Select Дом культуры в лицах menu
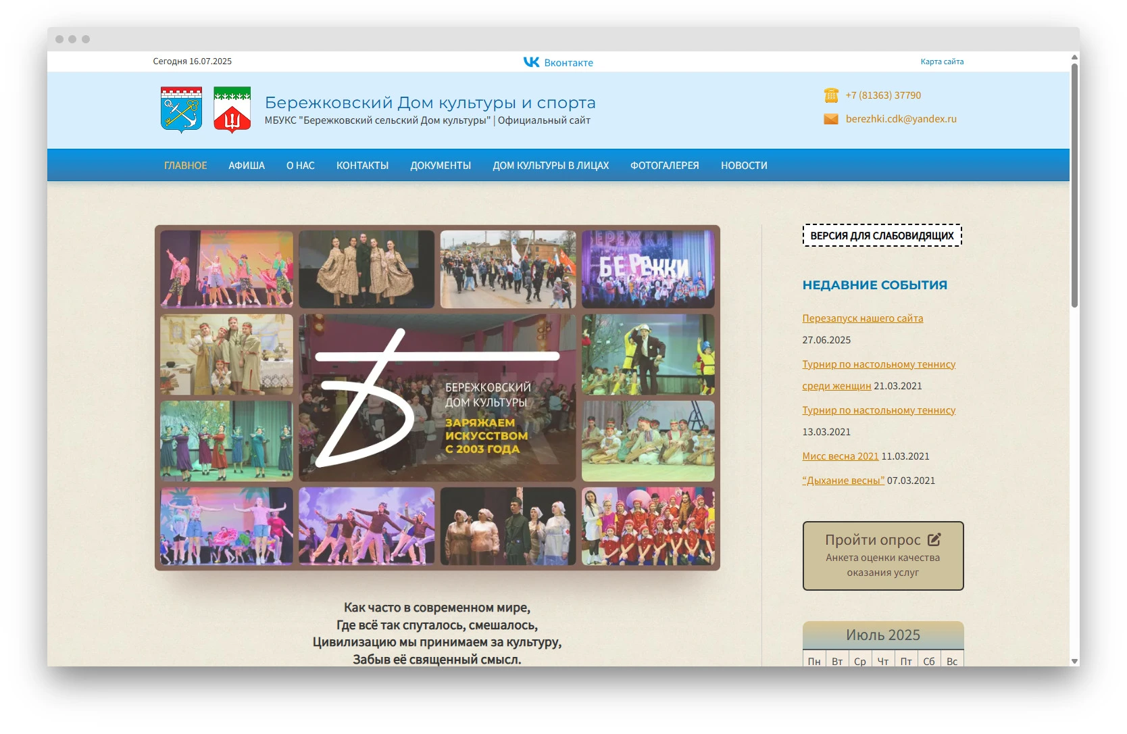The image size is (1127, 734). click(x=551, y=166)
